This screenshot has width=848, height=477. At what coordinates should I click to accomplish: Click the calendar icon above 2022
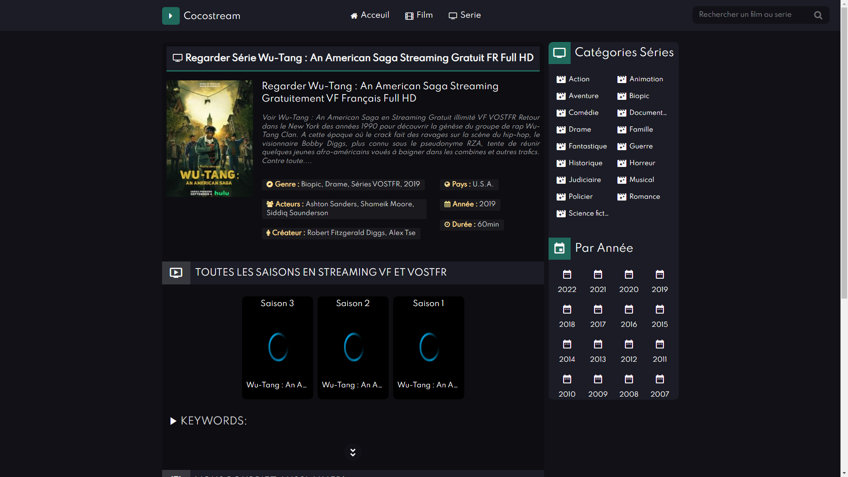click(x=567, y=275)
